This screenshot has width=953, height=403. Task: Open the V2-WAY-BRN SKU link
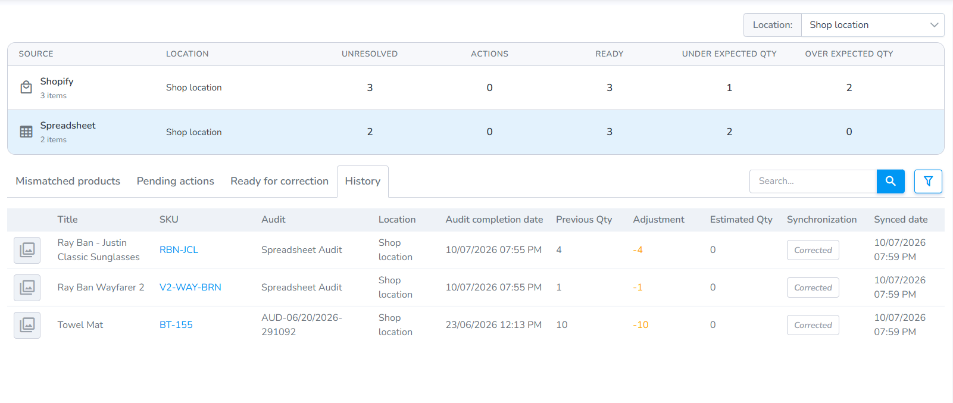pos(190,288)
